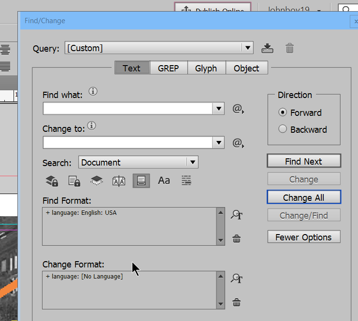Enable Case Sensitive Aa option
358x321 pixels.
coord(164,181)
